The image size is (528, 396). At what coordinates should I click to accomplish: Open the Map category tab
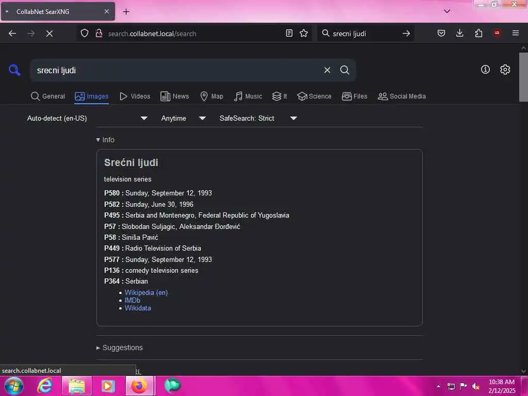212,96
